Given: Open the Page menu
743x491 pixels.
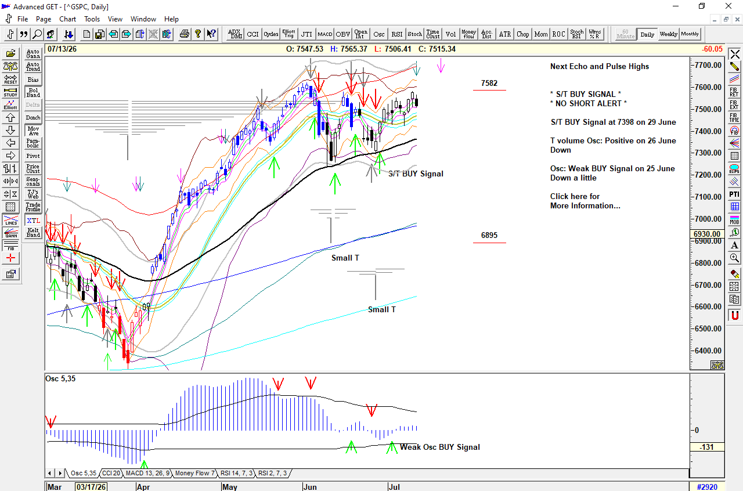Looking at the screenshot, I should tap(44, 19).
